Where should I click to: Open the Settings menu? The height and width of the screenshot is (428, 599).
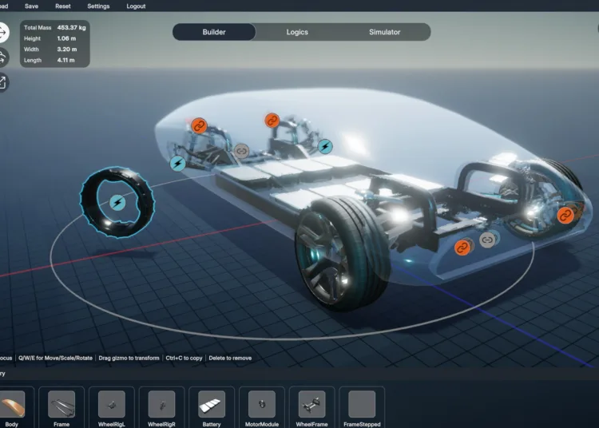[98, 6]
